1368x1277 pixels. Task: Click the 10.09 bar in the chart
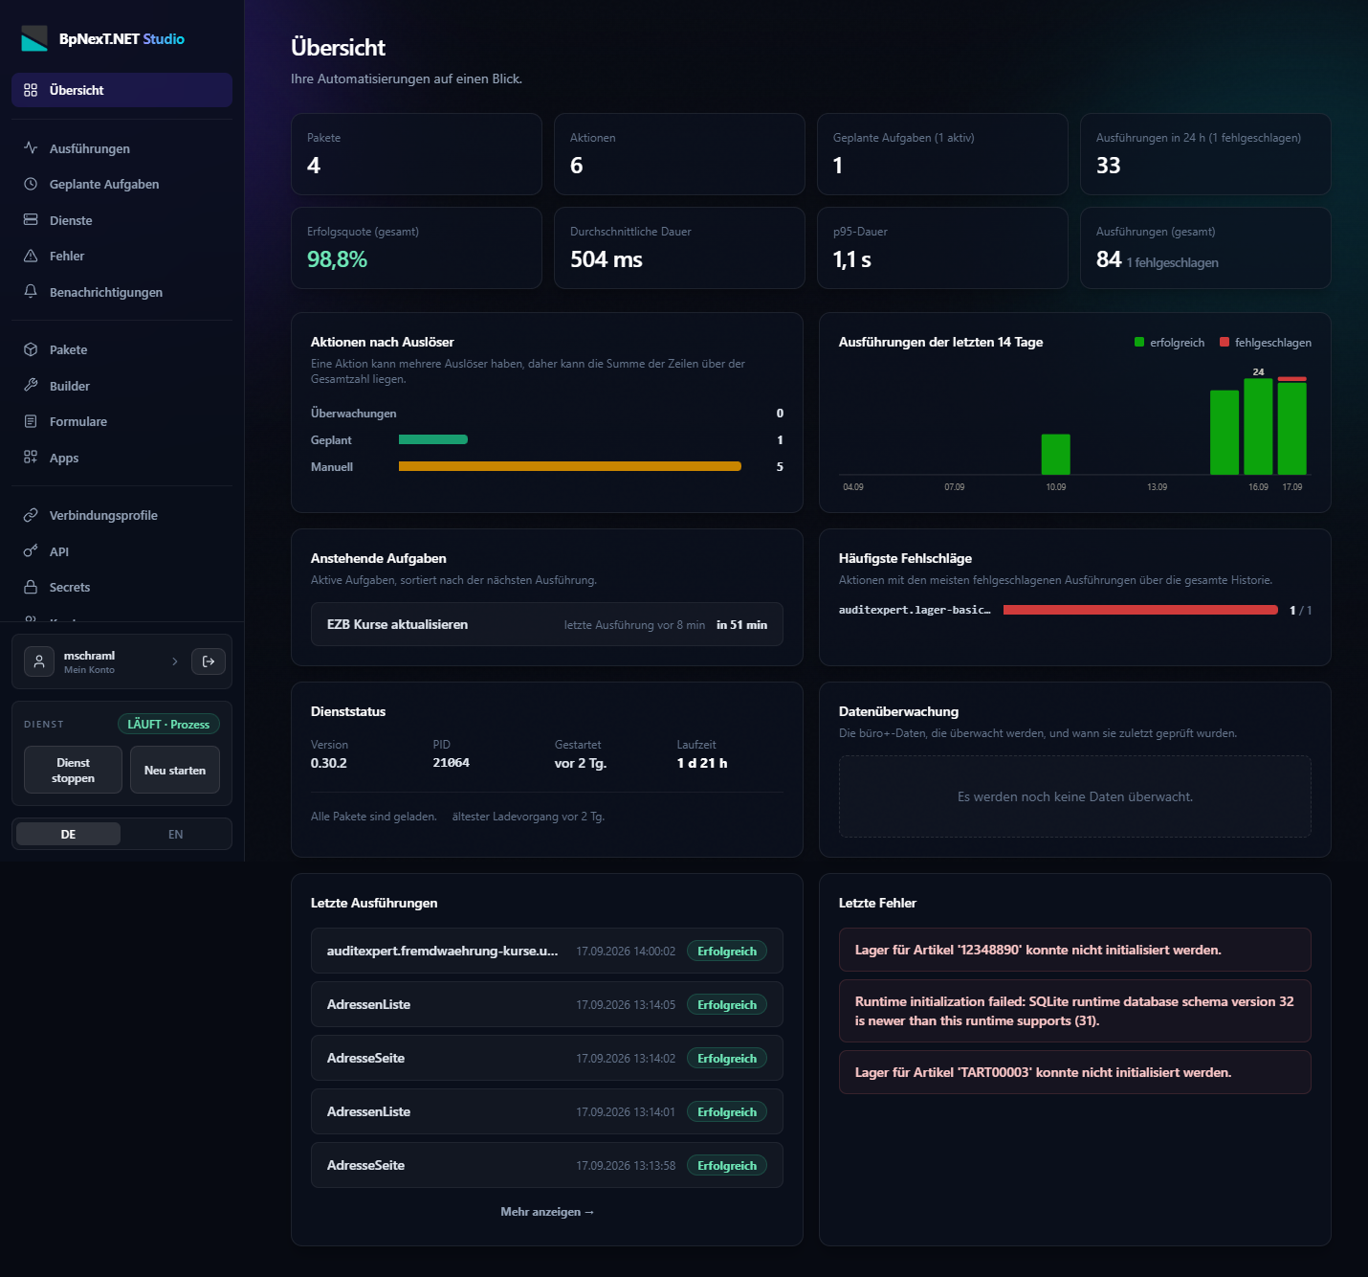1056,454
